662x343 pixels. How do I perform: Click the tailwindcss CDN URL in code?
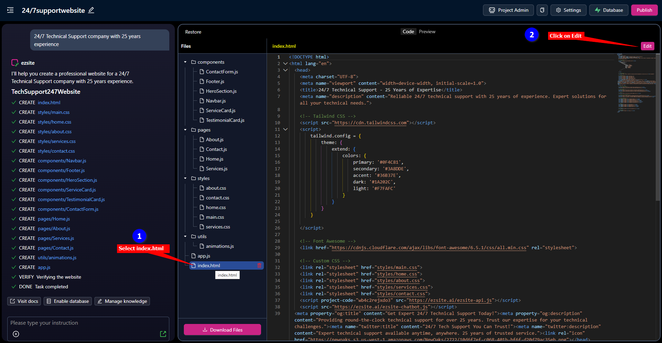tap(370, 123)
